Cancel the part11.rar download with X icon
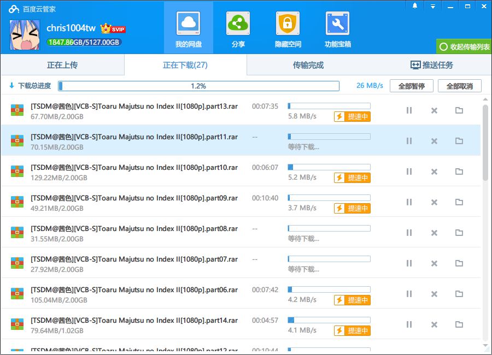492x355 pixels. point(434,141)
